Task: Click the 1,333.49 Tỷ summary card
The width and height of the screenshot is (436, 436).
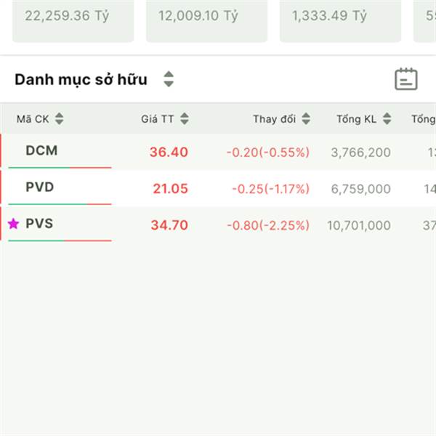Action: coord(340,21)
